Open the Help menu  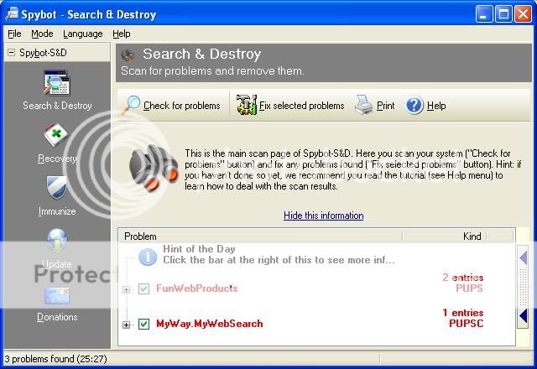click(x=121, y=34)
